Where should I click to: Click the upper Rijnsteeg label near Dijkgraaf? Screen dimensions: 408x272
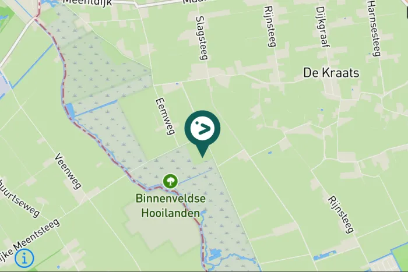pos(270,26)
